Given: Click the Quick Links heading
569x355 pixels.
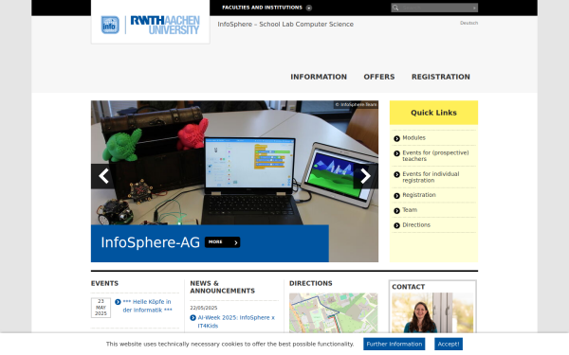Looking at the screenshot, I should point(433,113).
